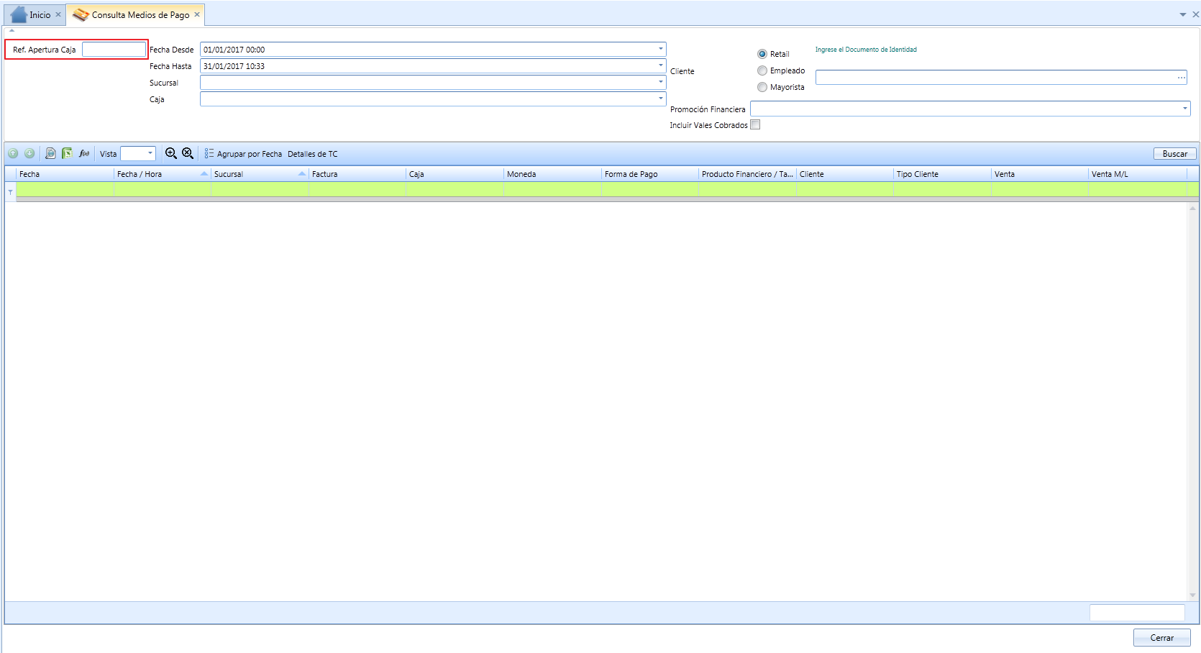Open the Vista dropdown in the toolbar

coord(150,153)
